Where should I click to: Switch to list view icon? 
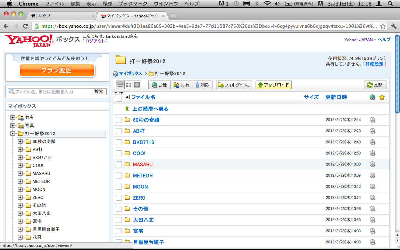pyautogui.click(x=120, y=85)
